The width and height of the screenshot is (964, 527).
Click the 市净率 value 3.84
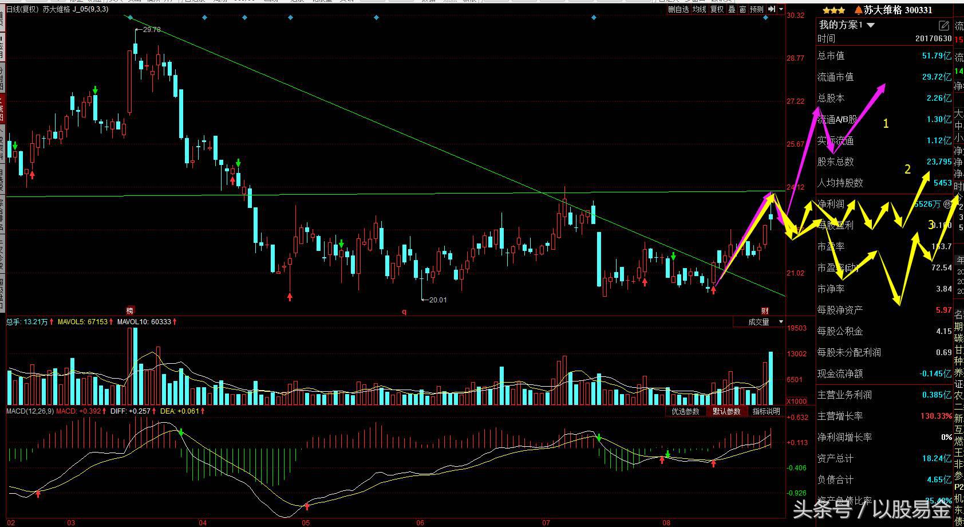[x=943, y=289]
